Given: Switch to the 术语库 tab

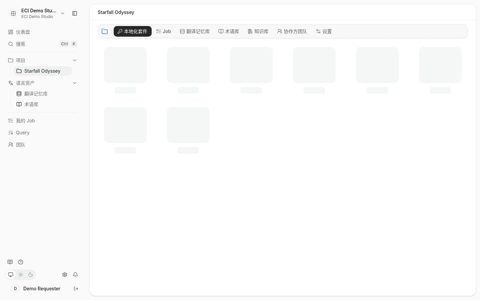Looking at the screenshot, I should tap(229, 31).
